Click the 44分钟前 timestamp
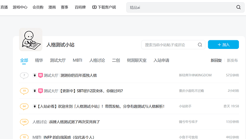Image resolution: width=246 pixels, height=139 pixels. pos(232,137)
